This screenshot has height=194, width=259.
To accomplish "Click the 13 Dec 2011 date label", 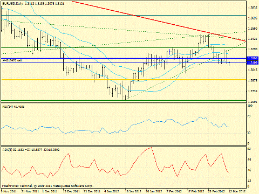I will 72,191.
